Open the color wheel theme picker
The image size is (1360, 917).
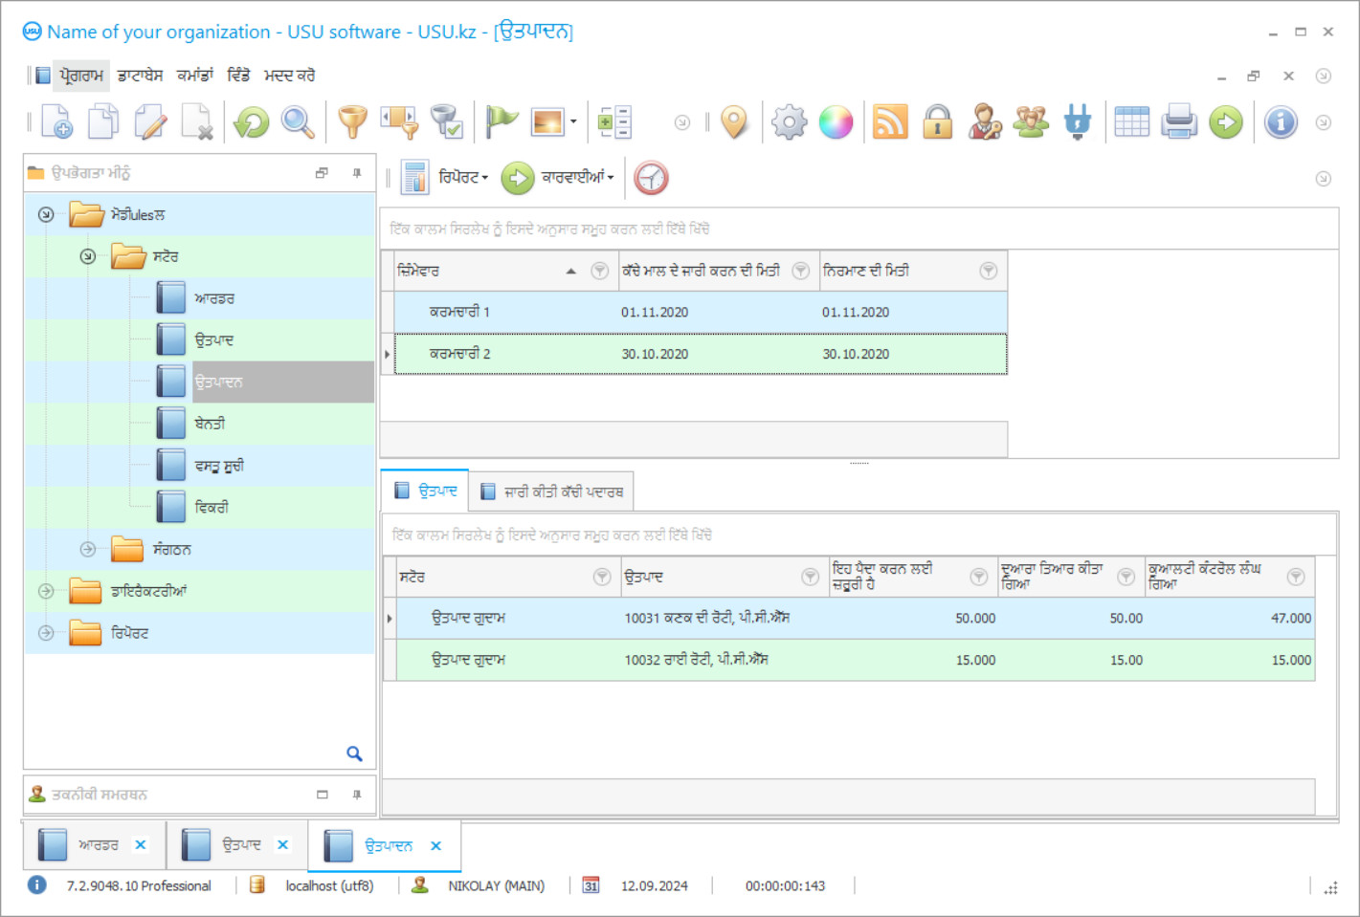coord(836,122)
